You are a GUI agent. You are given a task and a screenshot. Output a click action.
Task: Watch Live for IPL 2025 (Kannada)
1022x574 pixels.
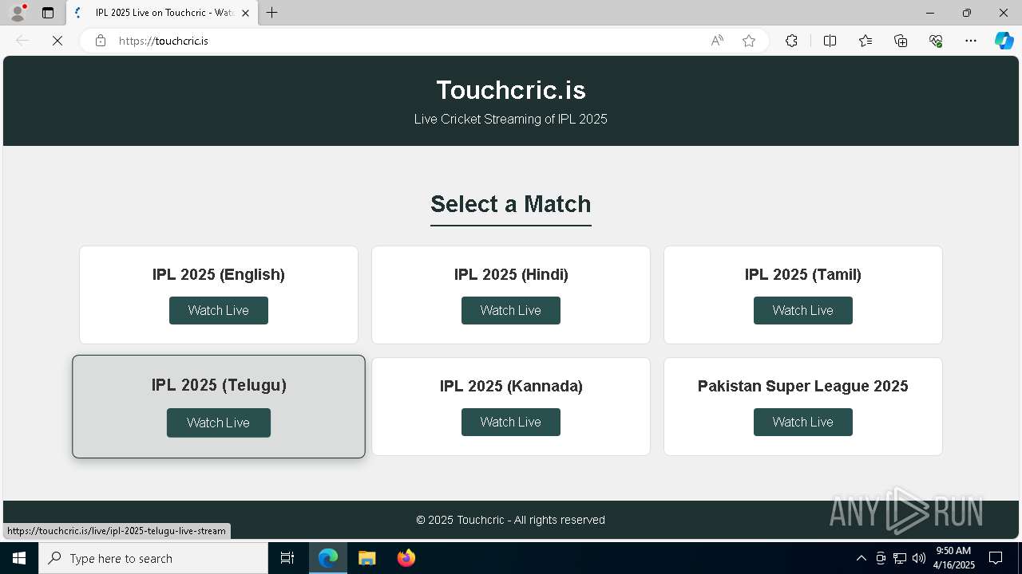tap(511, 422)
